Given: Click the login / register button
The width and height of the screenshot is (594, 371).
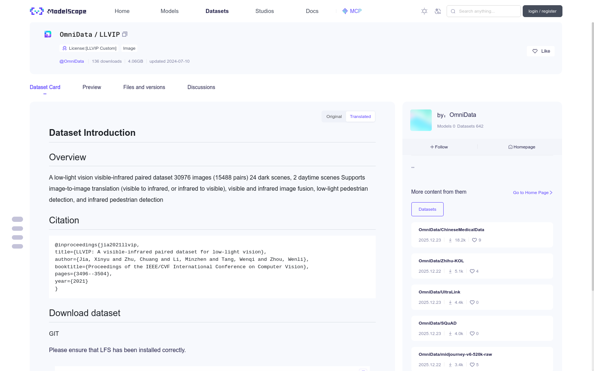Looking at the screenshot, I should click(x=542, y=11).
